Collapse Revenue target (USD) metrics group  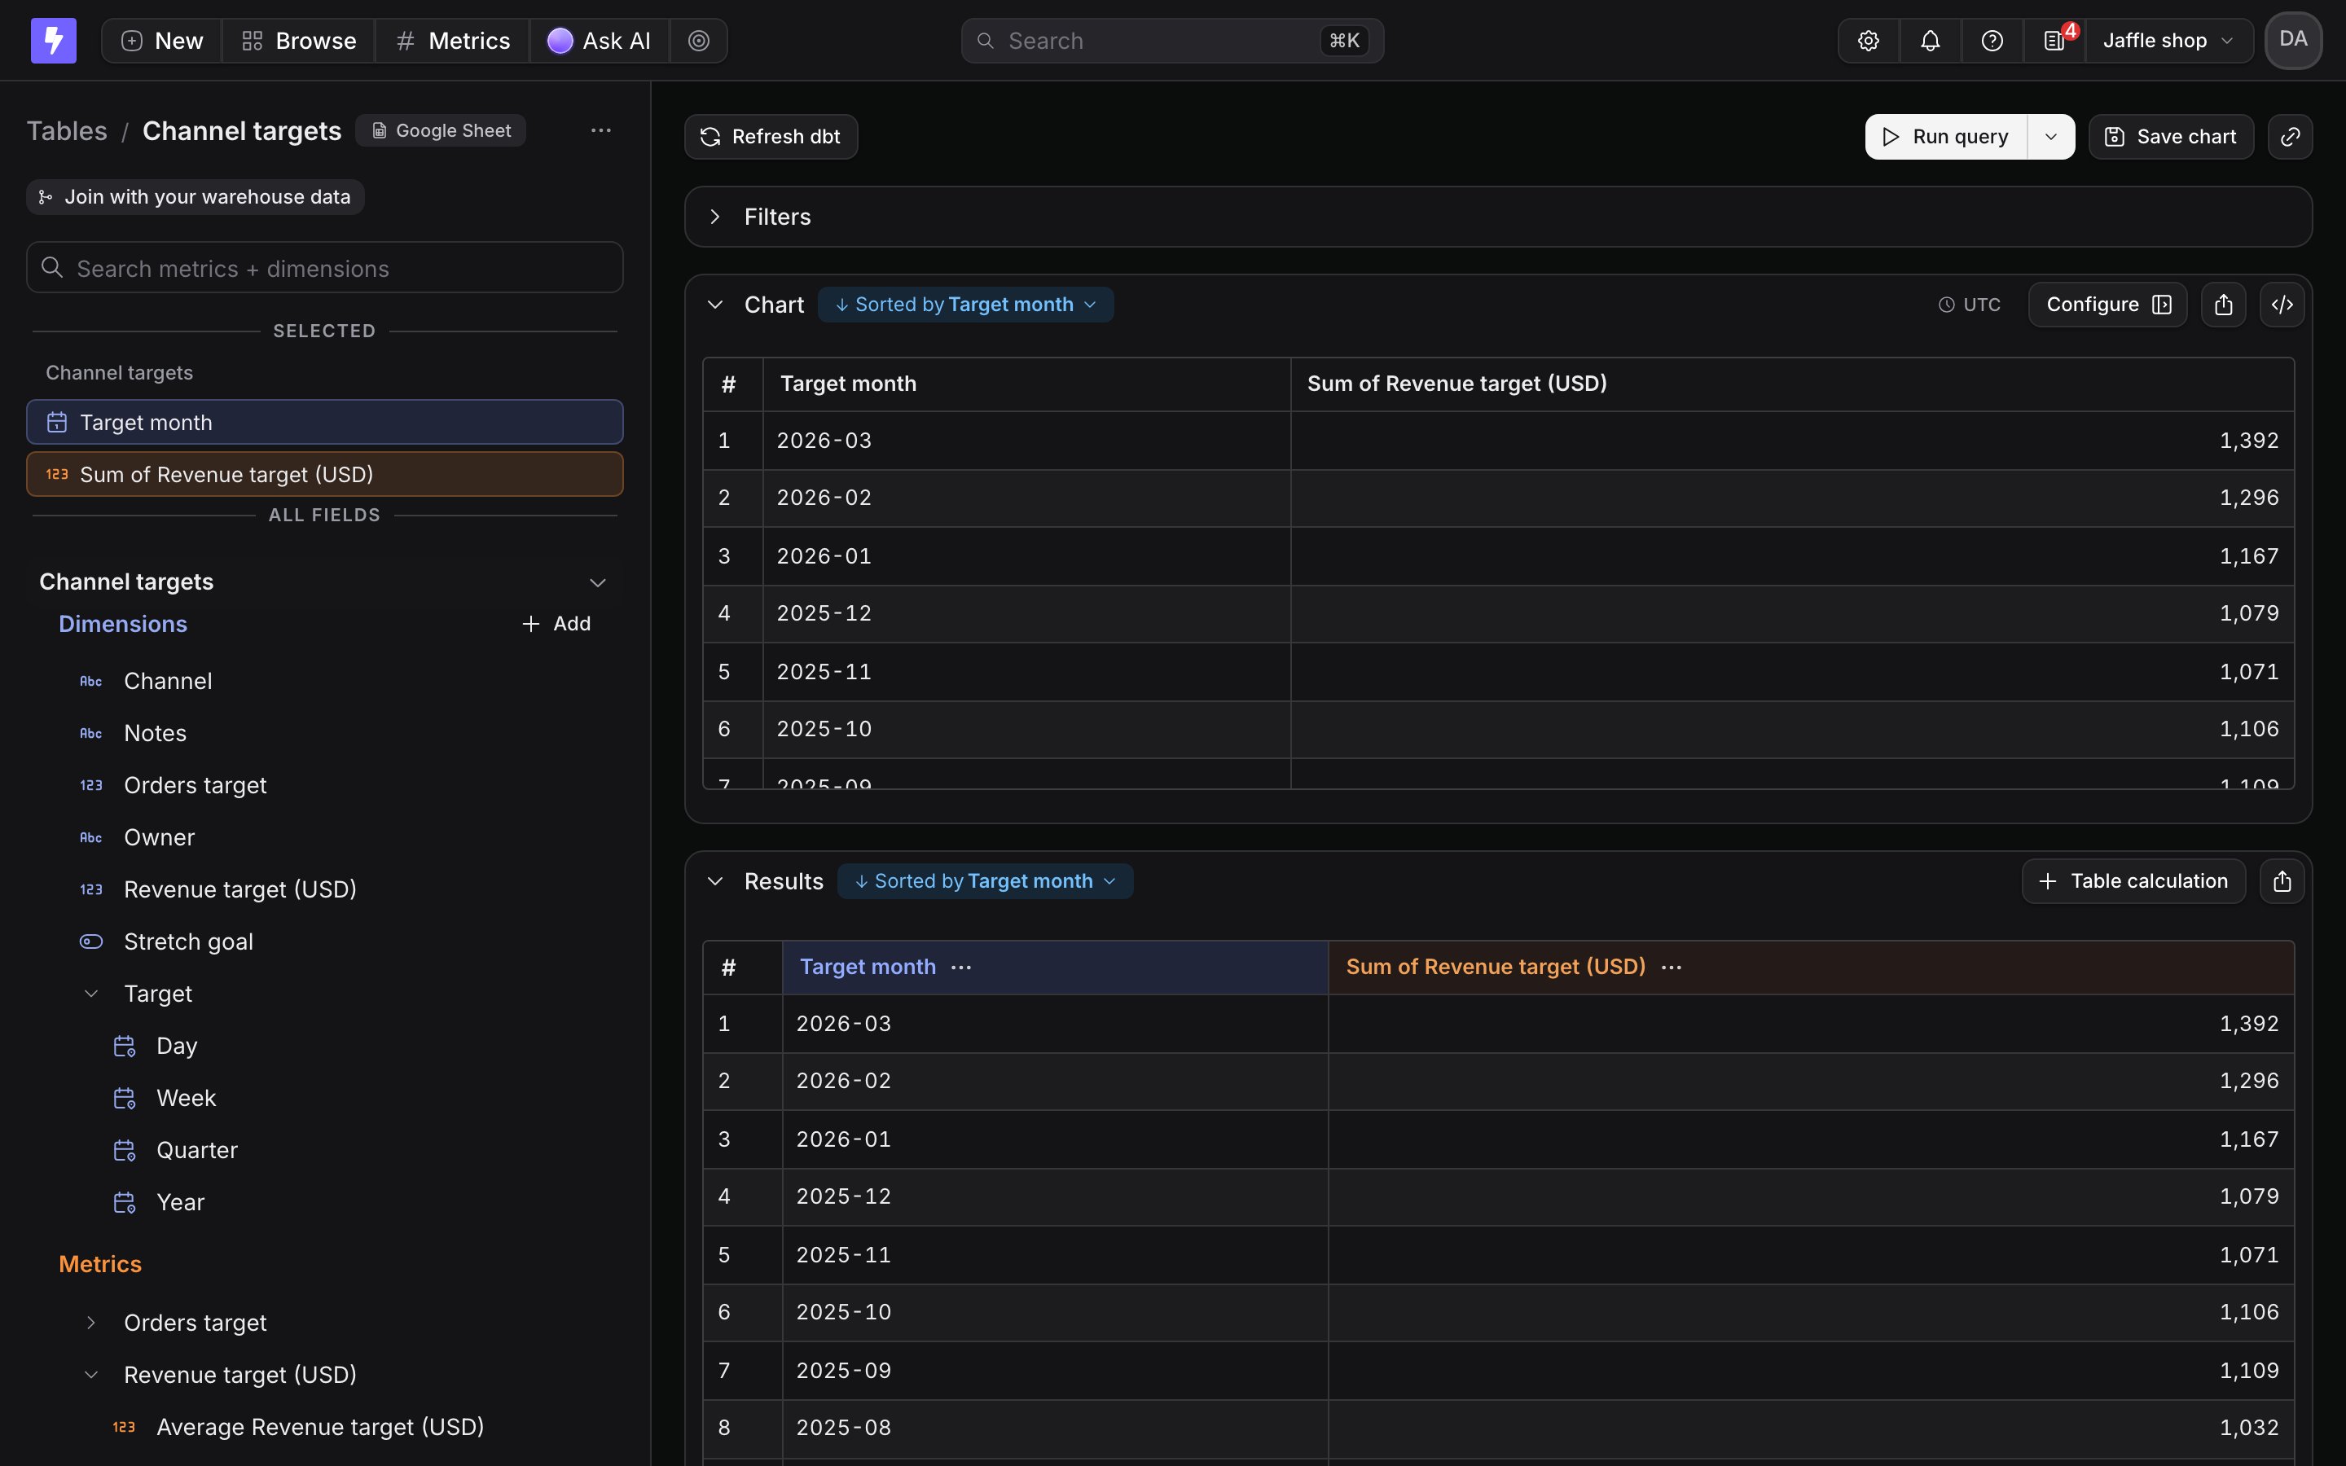[91, 1375]
